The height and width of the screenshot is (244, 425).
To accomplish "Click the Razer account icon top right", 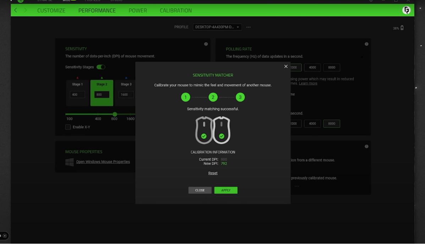I will (406, 10).
